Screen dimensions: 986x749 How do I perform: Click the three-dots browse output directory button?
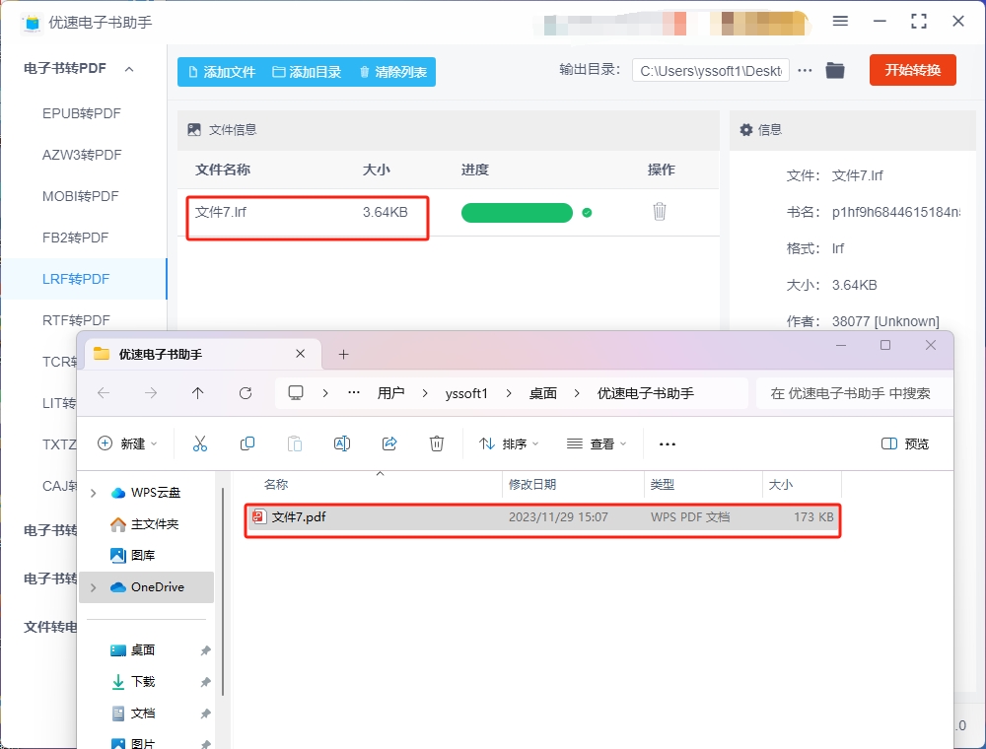point(805,70)
